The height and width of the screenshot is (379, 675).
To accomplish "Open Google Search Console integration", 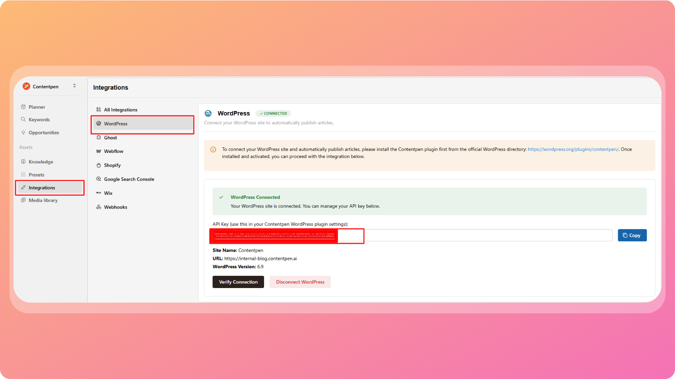I will pyautogui.click(x=129, y=179).
